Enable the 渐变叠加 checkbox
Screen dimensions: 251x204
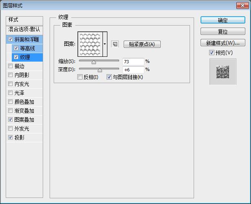11,111
